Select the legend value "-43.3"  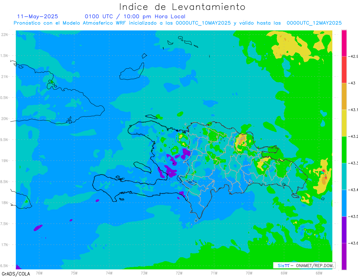353,163
